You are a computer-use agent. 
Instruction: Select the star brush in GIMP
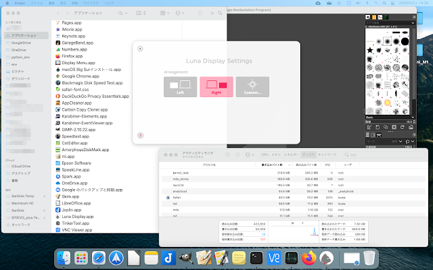tap(370, 50)
